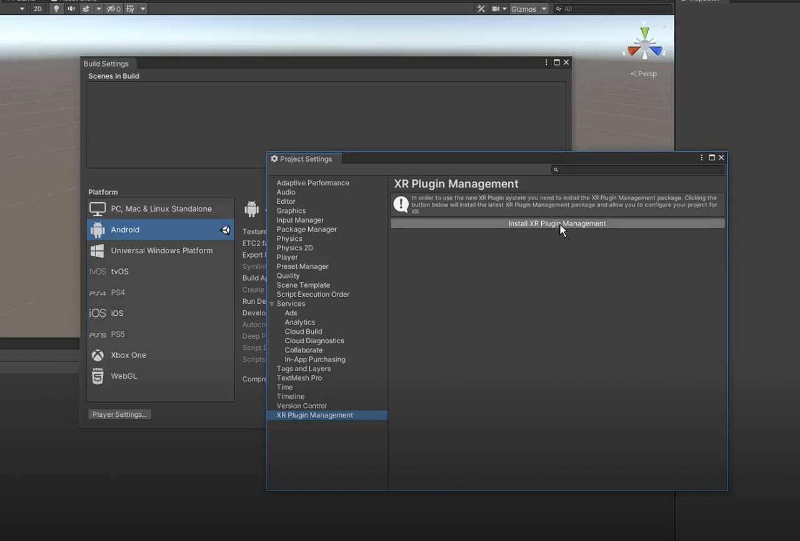Toggle Persp projection label
The image size is (800, 541).
point(644,74)
